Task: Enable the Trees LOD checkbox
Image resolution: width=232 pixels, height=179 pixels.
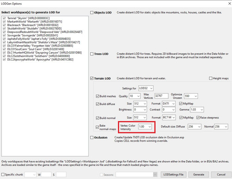Action: point(92,54)
